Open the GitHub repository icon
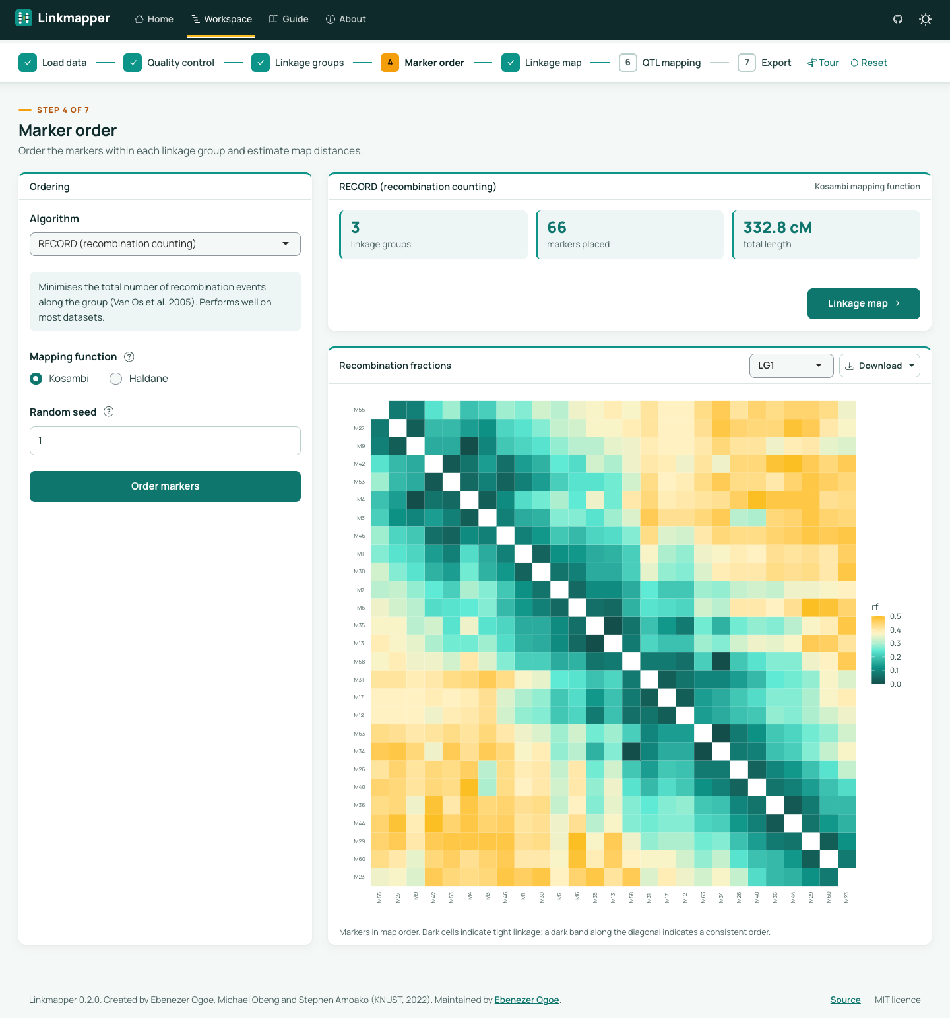 point(898,19)
